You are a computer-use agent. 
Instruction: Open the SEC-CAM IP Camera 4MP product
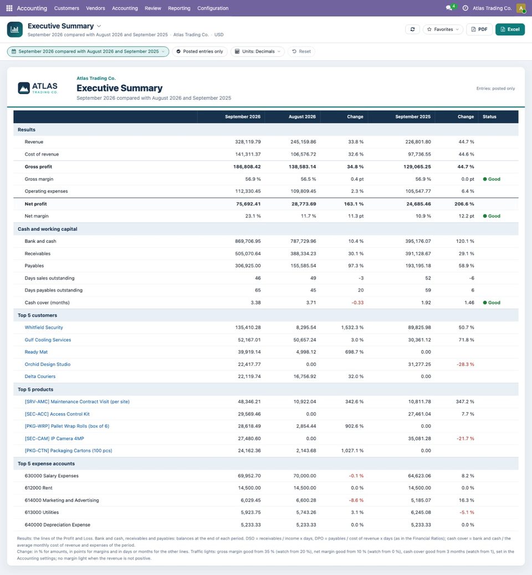[x=54, y=439]
